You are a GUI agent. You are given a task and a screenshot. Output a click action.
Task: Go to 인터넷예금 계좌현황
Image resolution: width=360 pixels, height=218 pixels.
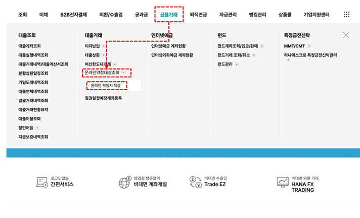pyautogui.click(x=168, y=46)
